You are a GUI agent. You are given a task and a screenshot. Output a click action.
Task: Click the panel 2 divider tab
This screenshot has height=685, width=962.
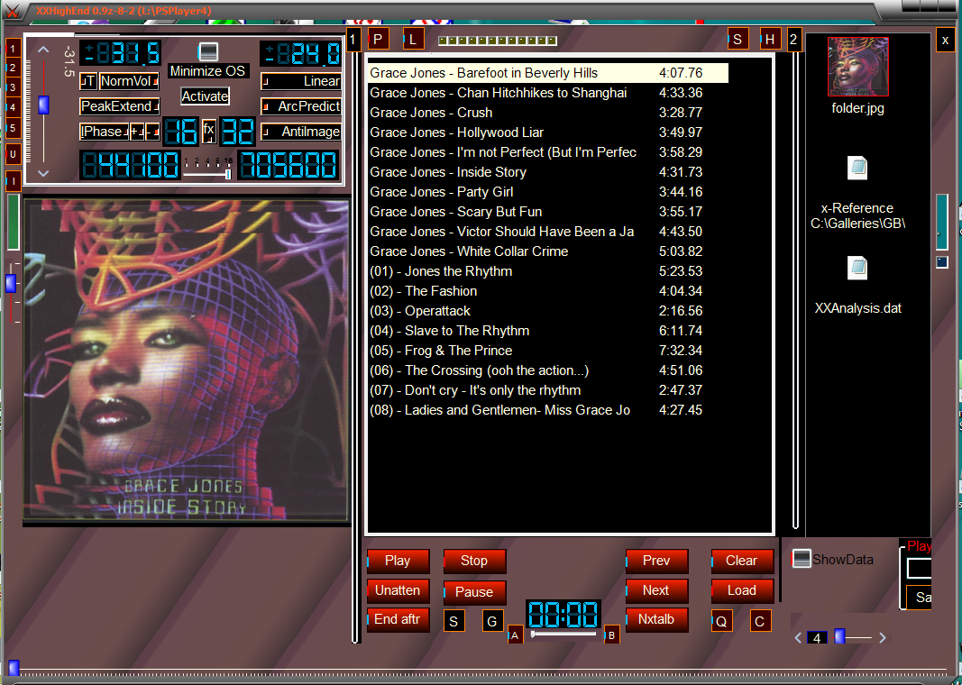(793, 40)
